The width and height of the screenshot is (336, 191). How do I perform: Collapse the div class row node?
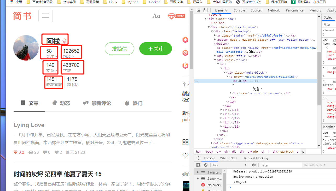tap(206, 19)
